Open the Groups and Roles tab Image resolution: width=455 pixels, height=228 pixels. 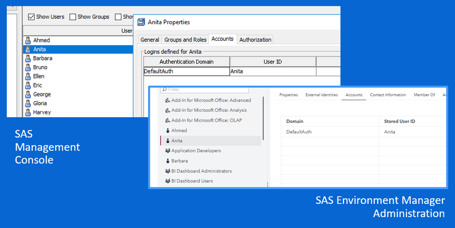pyautogui.click(x=185, y=40)
